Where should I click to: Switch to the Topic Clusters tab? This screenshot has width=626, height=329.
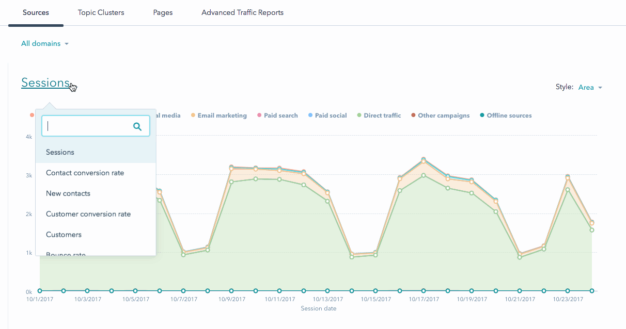[101, 12]
